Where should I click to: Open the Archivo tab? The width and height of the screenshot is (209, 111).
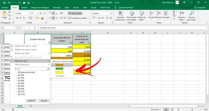5,8
